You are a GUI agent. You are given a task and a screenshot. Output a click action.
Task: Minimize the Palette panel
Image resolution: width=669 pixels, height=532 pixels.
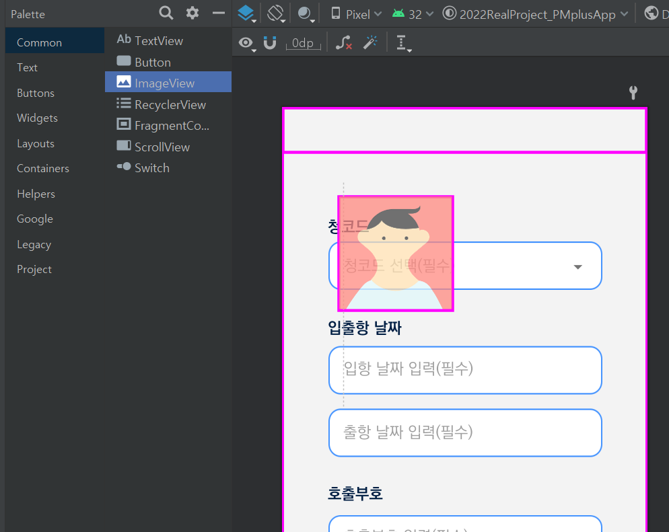[219, 13]
